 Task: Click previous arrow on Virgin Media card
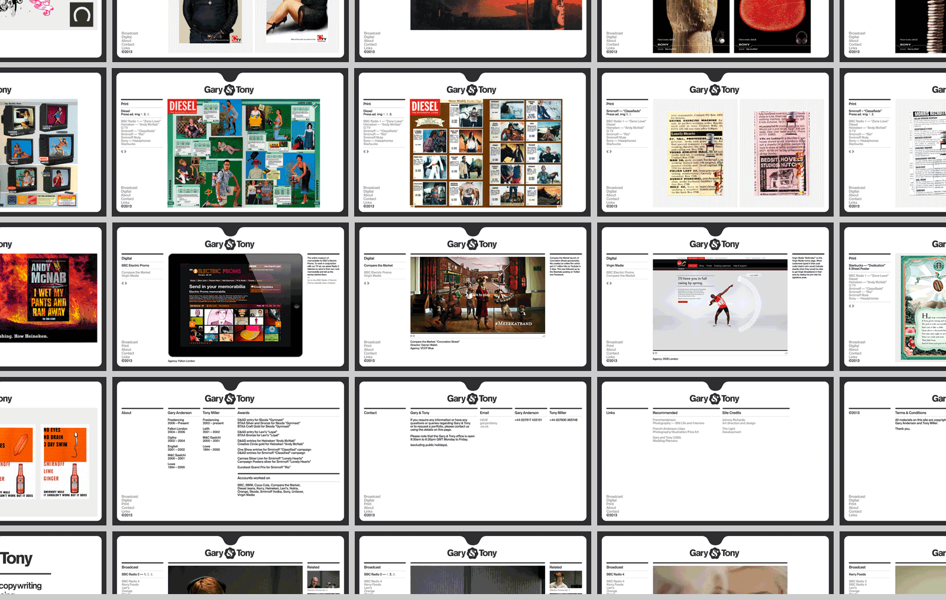pyautogui.click(x=608, y=283)
